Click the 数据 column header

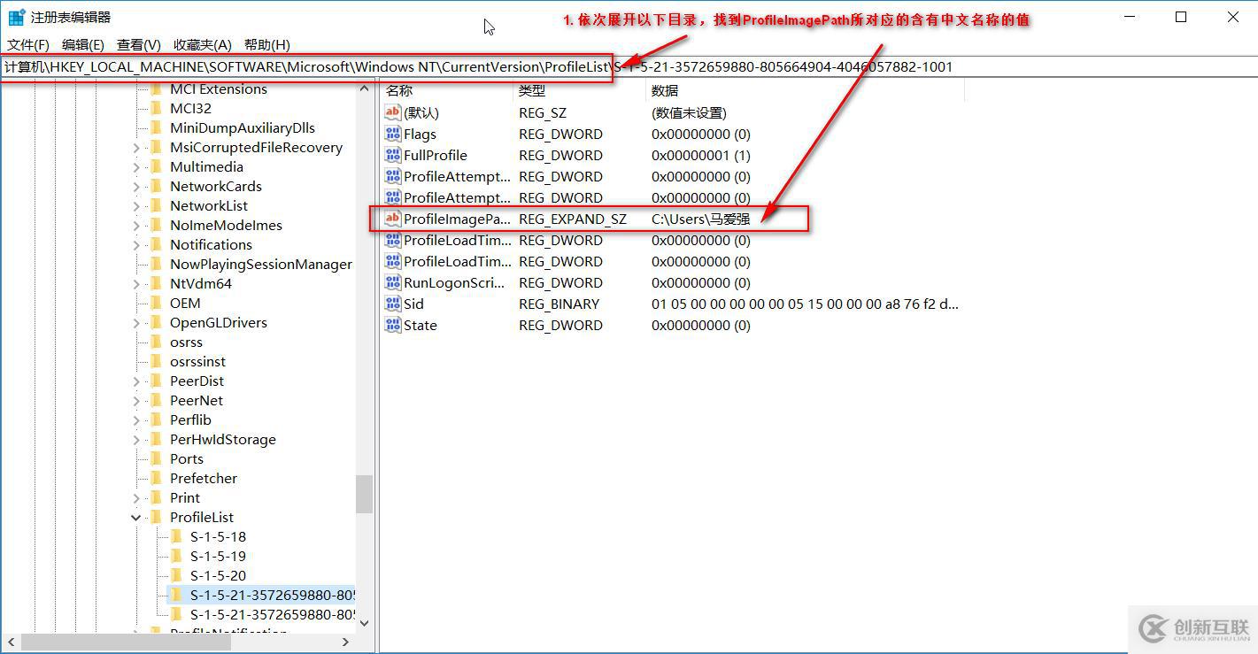tap(805, 90)
